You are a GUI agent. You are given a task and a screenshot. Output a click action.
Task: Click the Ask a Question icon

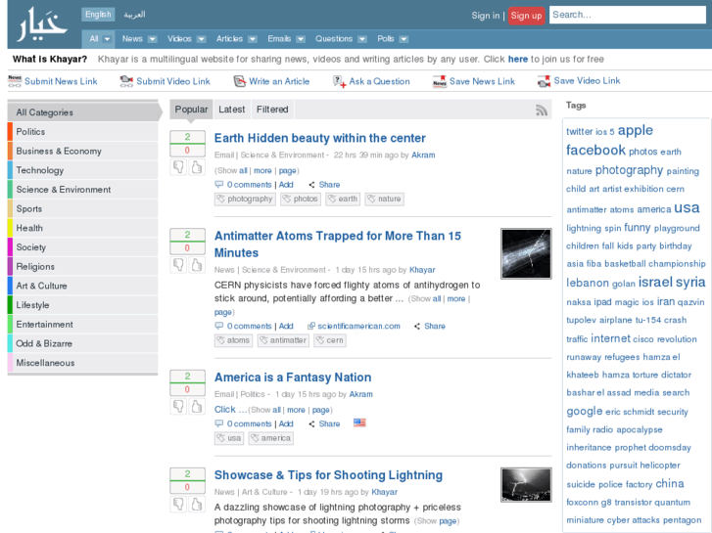(x=339, y=81)
